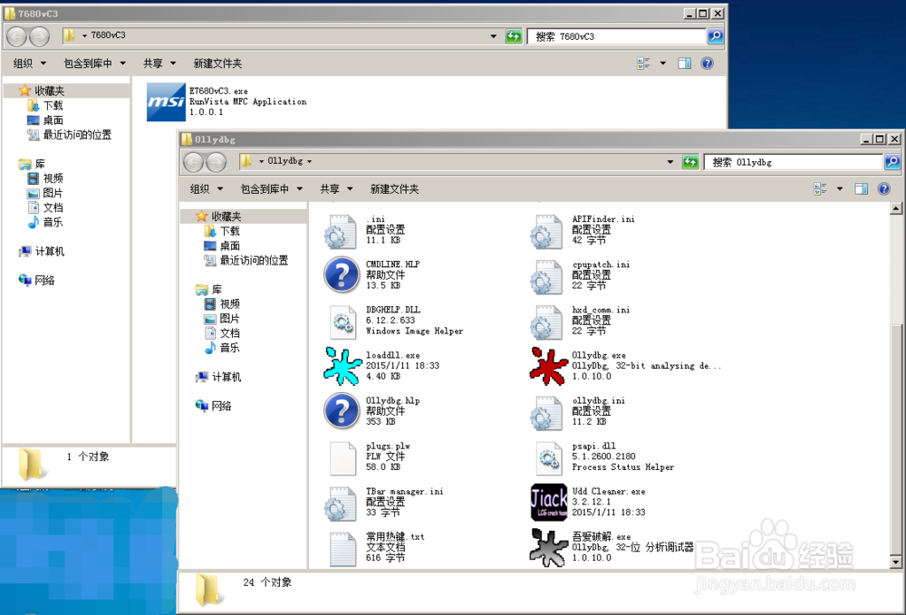Open help icon in Ollydbg toolbar
The image size is (906, 615).
[x=883, y=188]
